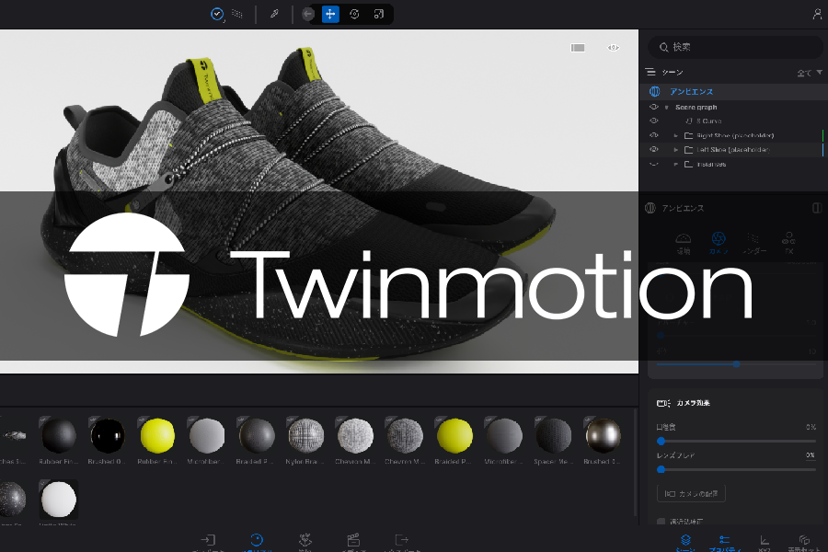Expand the Left Shoe (placeholder) folder
828x552 pixels.
click(x=675, y=150)
